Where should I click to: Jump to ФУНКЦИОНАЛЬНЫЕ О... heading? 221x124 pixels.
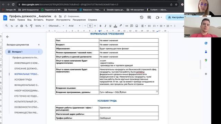tap(27, 85)
